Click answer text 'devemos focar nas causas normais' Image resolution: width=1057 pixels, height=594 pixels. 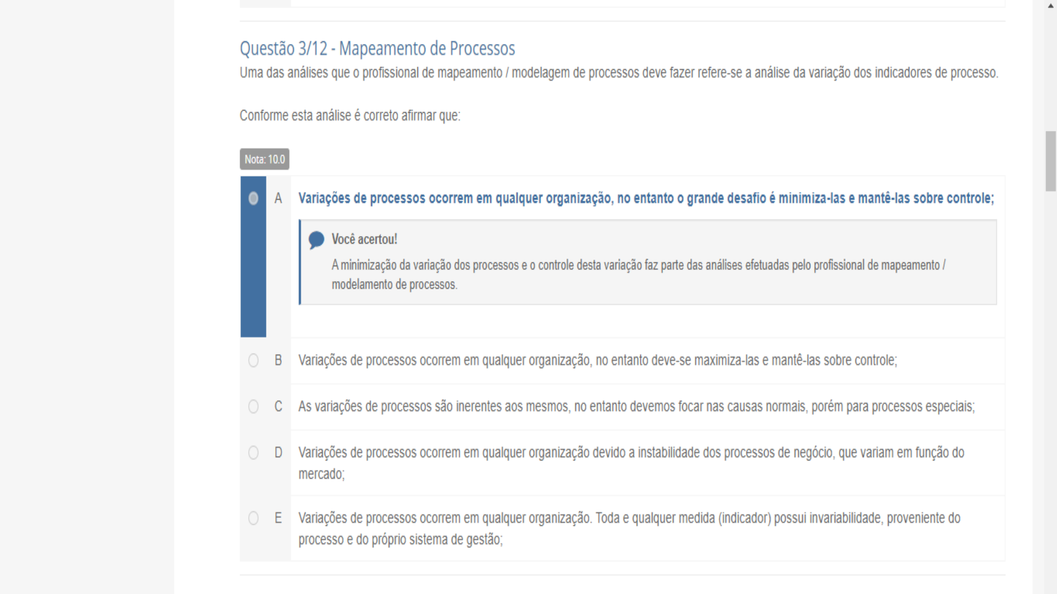pyautogui.click(x=718, y=406)
